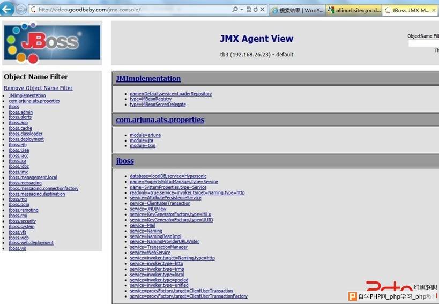Click the jboss.ws sidebar link
Viewport: 439px width, 304px height.
(x=17, y=248)
